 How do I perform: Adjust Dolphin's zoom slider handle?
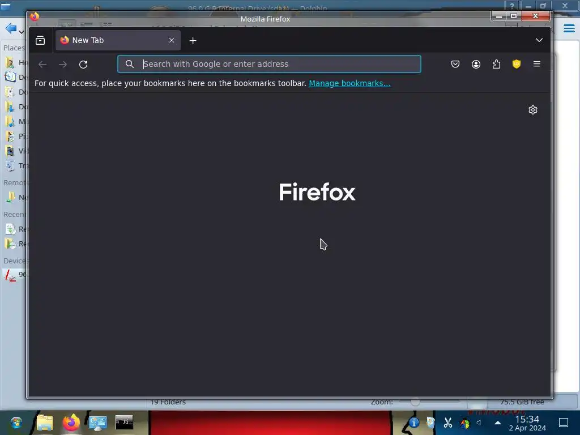415,402
